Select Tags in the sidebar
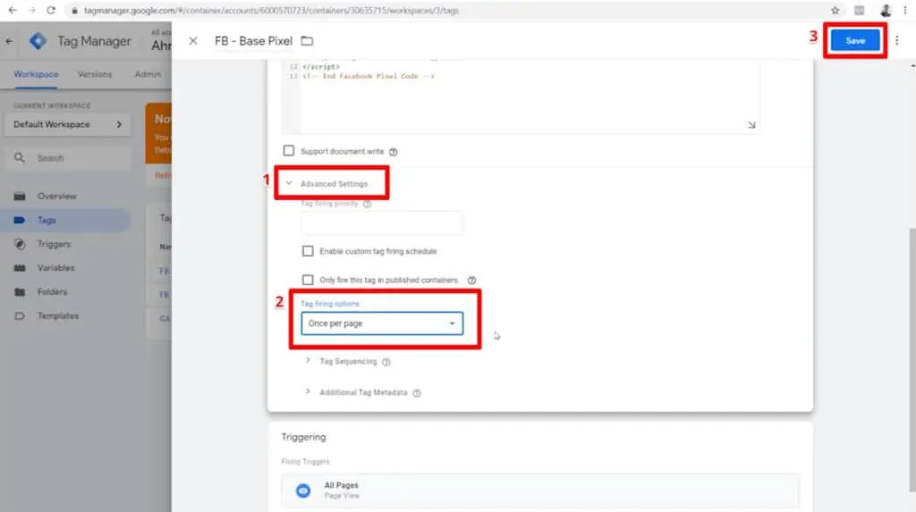Screen dimensions: 916x512 (x=65, y=220)
